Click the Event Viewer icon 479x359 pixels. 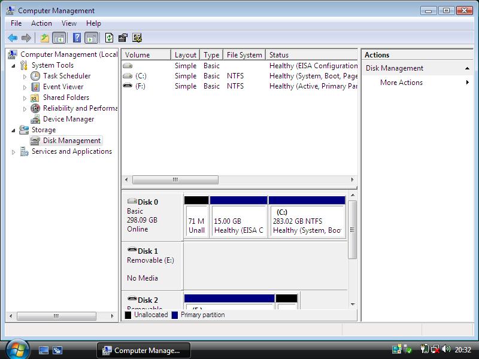pyautogui.click(x=35, y=87)
